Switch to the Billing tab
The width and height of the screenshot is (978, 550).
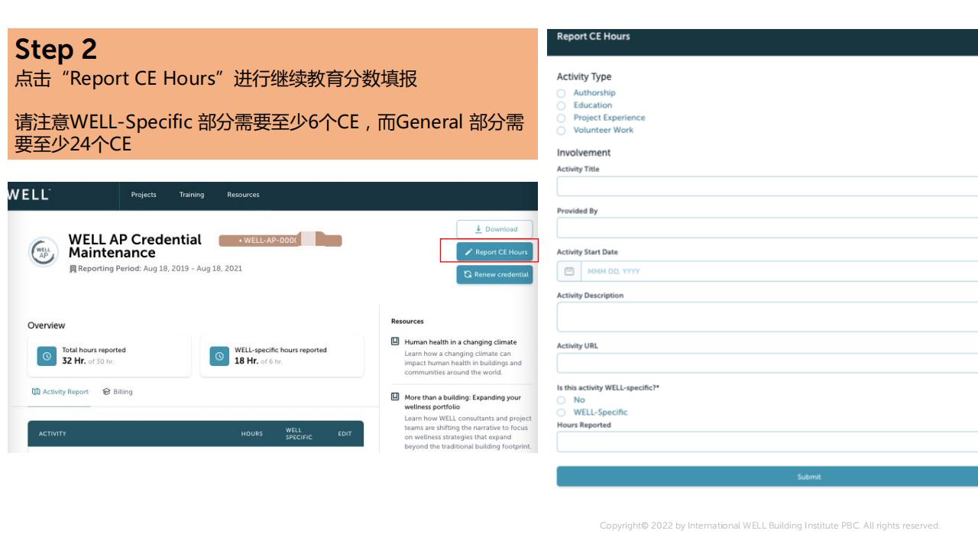pyautogui.click(x=118, y=392)
